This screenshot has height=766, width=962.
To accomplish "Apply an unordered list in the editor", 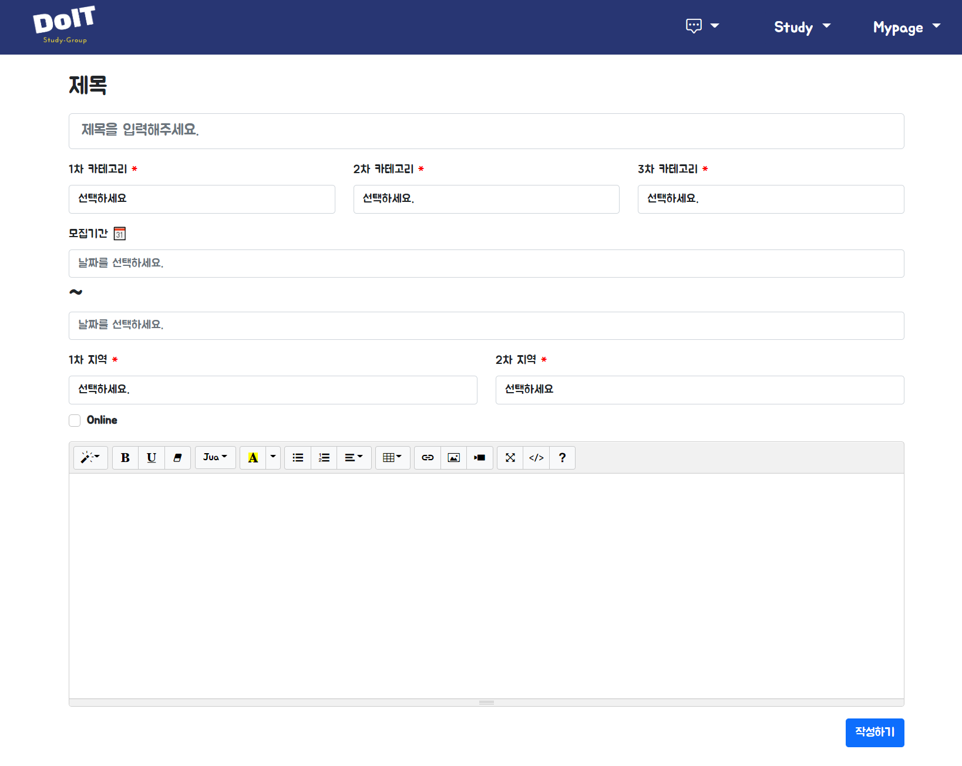I will 297,458.
